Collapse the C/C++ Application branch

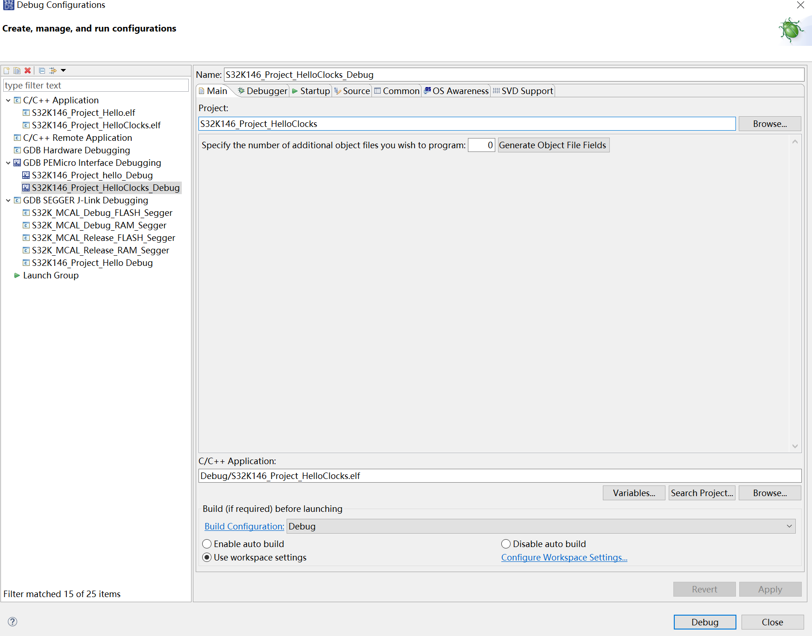point(8,100)
